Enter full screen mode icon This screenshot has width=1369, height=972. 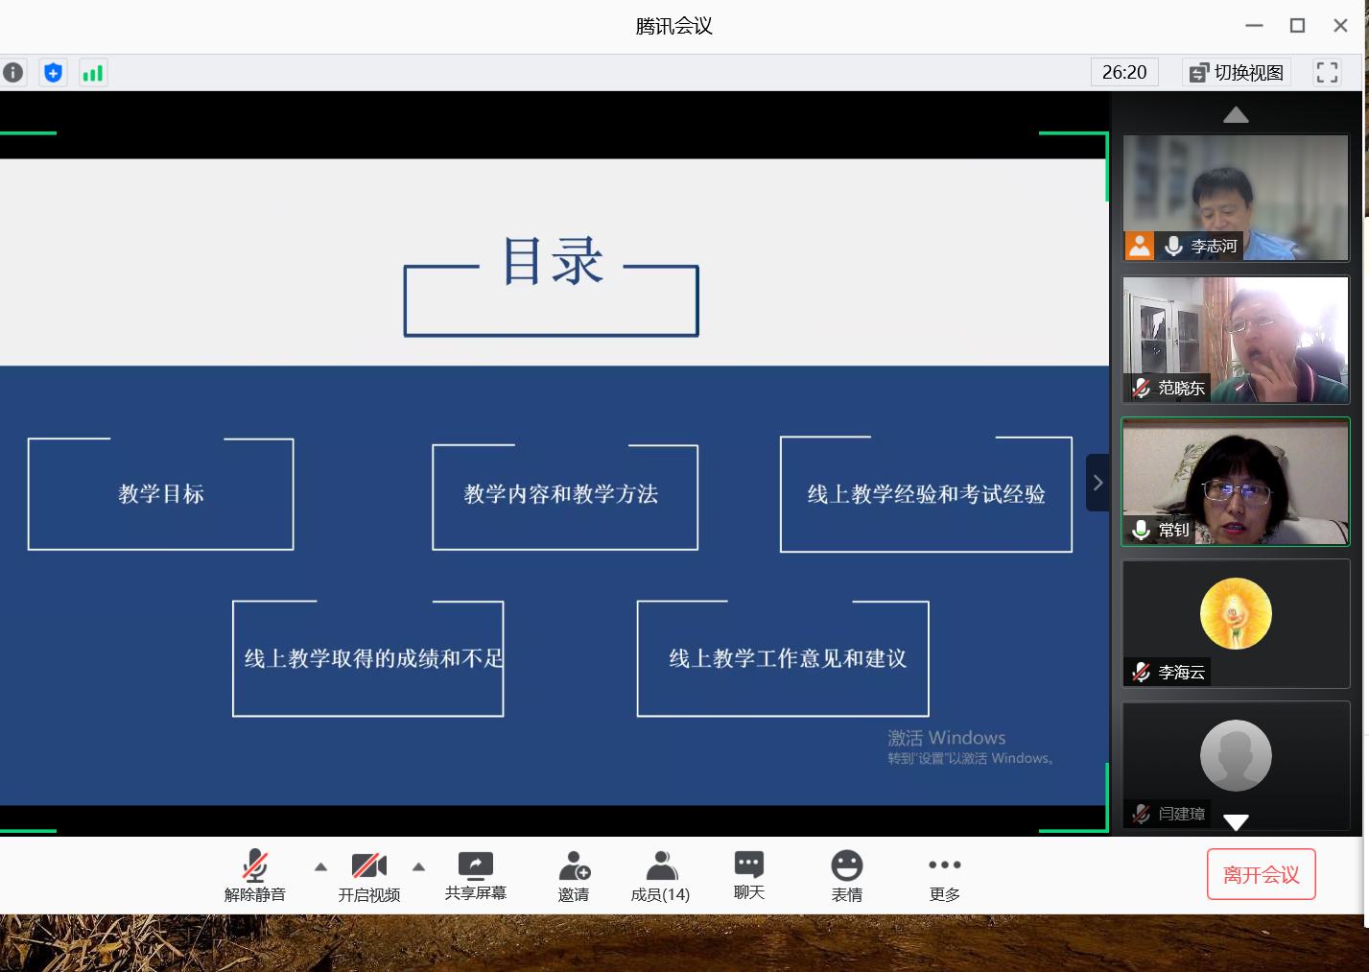[x=1327, y=72]
